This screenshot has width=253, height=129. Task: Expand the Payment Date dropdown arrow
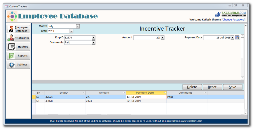[x=232, y=38]
